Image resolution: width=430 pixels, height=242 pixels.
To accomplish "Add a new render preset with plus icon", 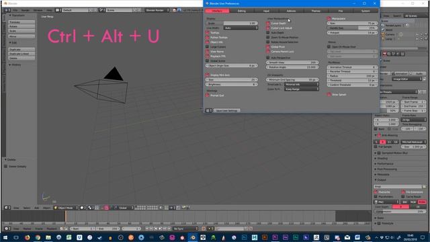I will click(x=421, y=92).
